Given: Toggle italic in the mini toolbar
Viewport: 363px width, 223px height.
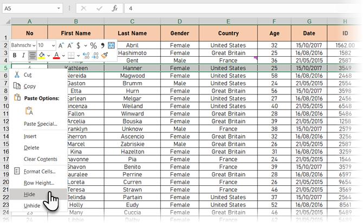Looking at the screenshot, I should [x=23, y=56].
